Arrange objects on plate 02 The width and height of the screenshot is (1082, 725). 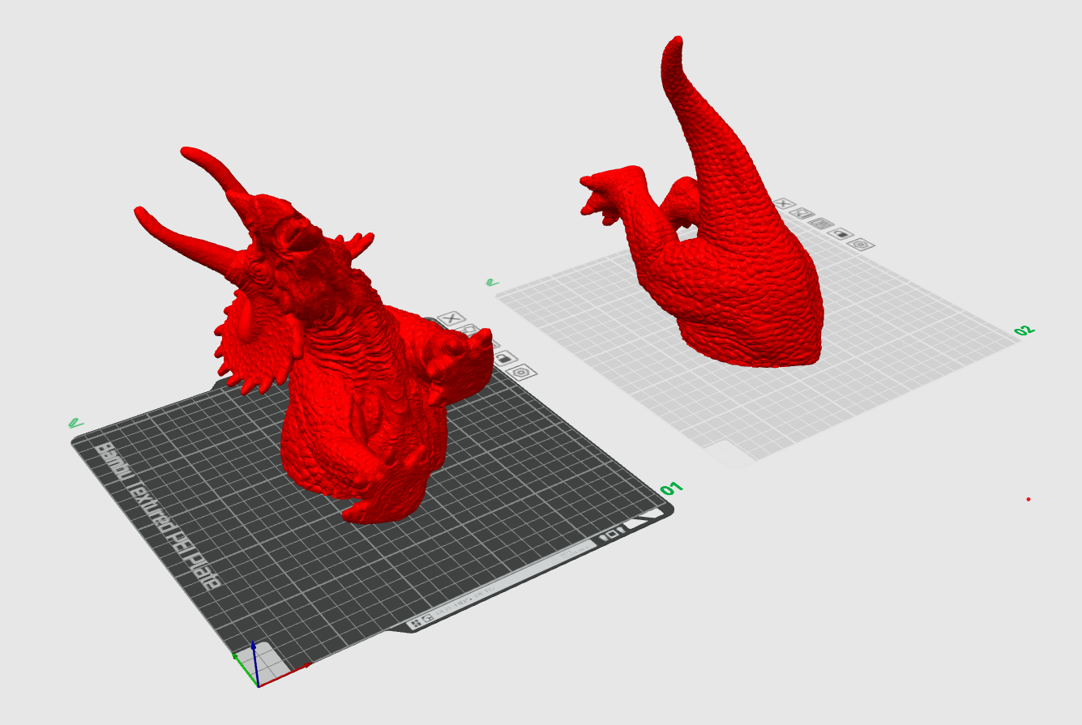coord(822,224)
